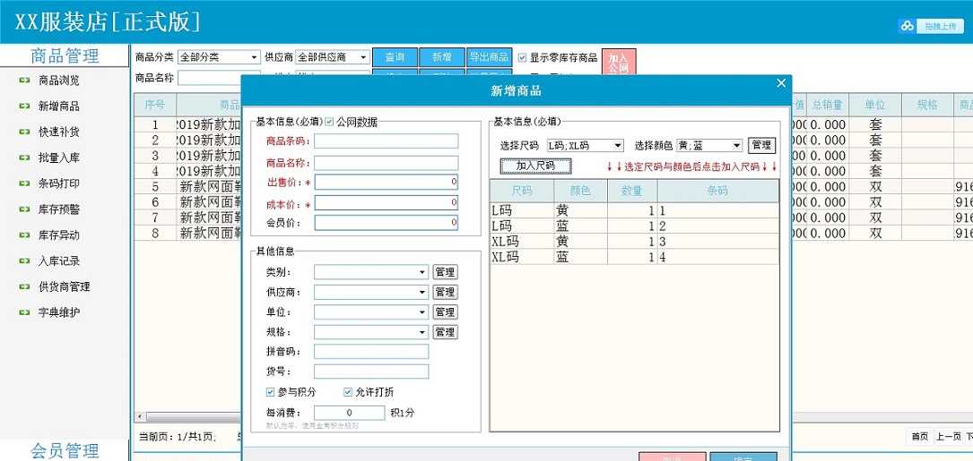This screenshot has width=973, height=461.
Task: Click the 加入公网 red button
Action: (x=619, y=63)
